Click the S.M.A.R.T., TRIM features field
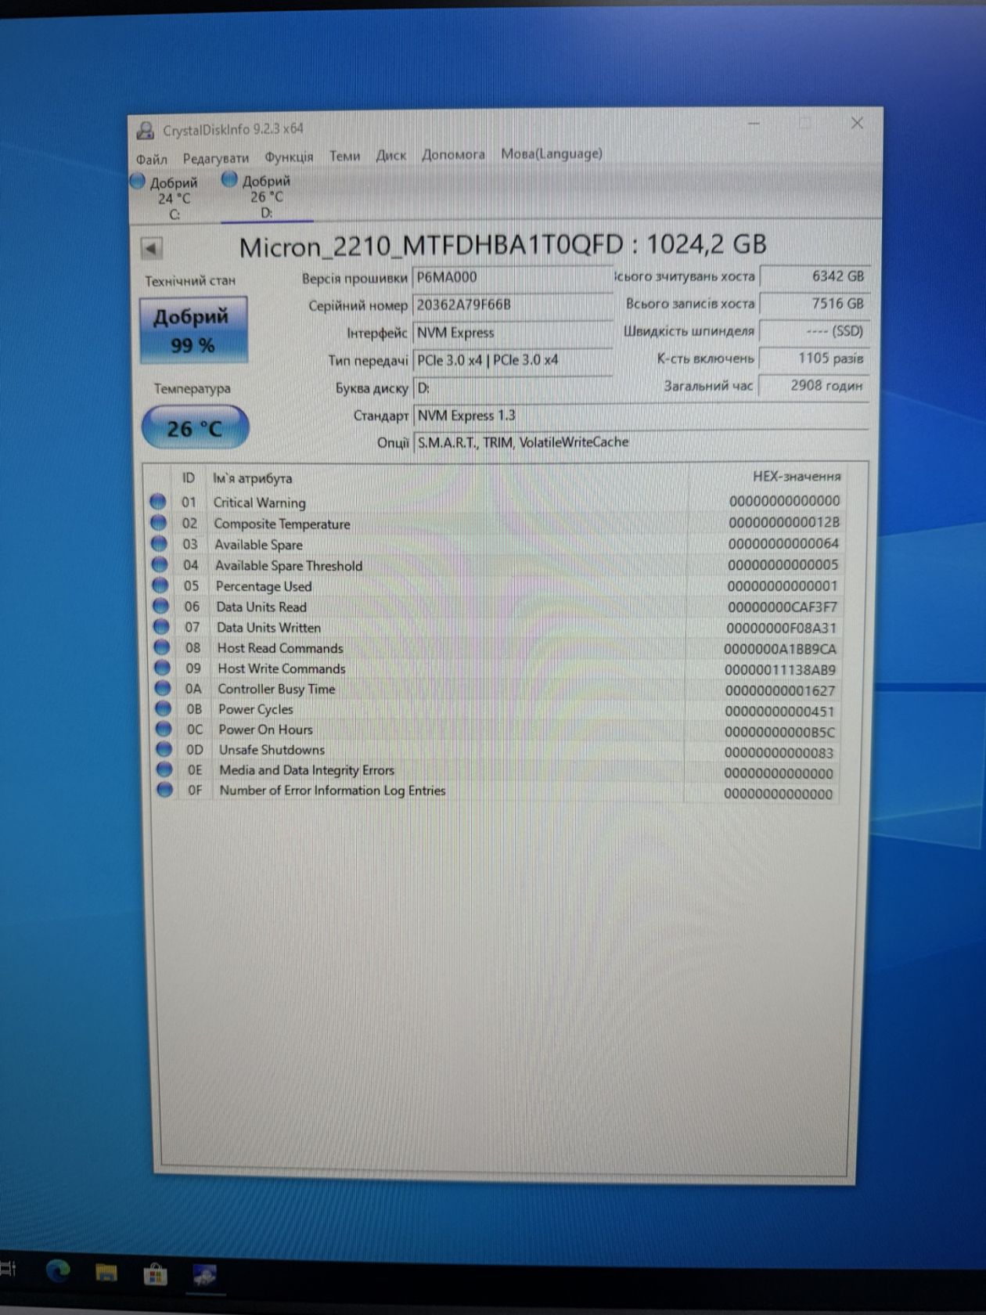 [x=640, y=442]
